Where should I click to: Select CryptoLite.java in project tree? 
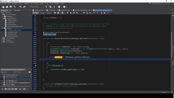(12, 20)
